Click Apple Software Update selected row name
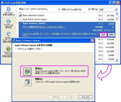Screen dimensions: 121x102 (34, 23)
